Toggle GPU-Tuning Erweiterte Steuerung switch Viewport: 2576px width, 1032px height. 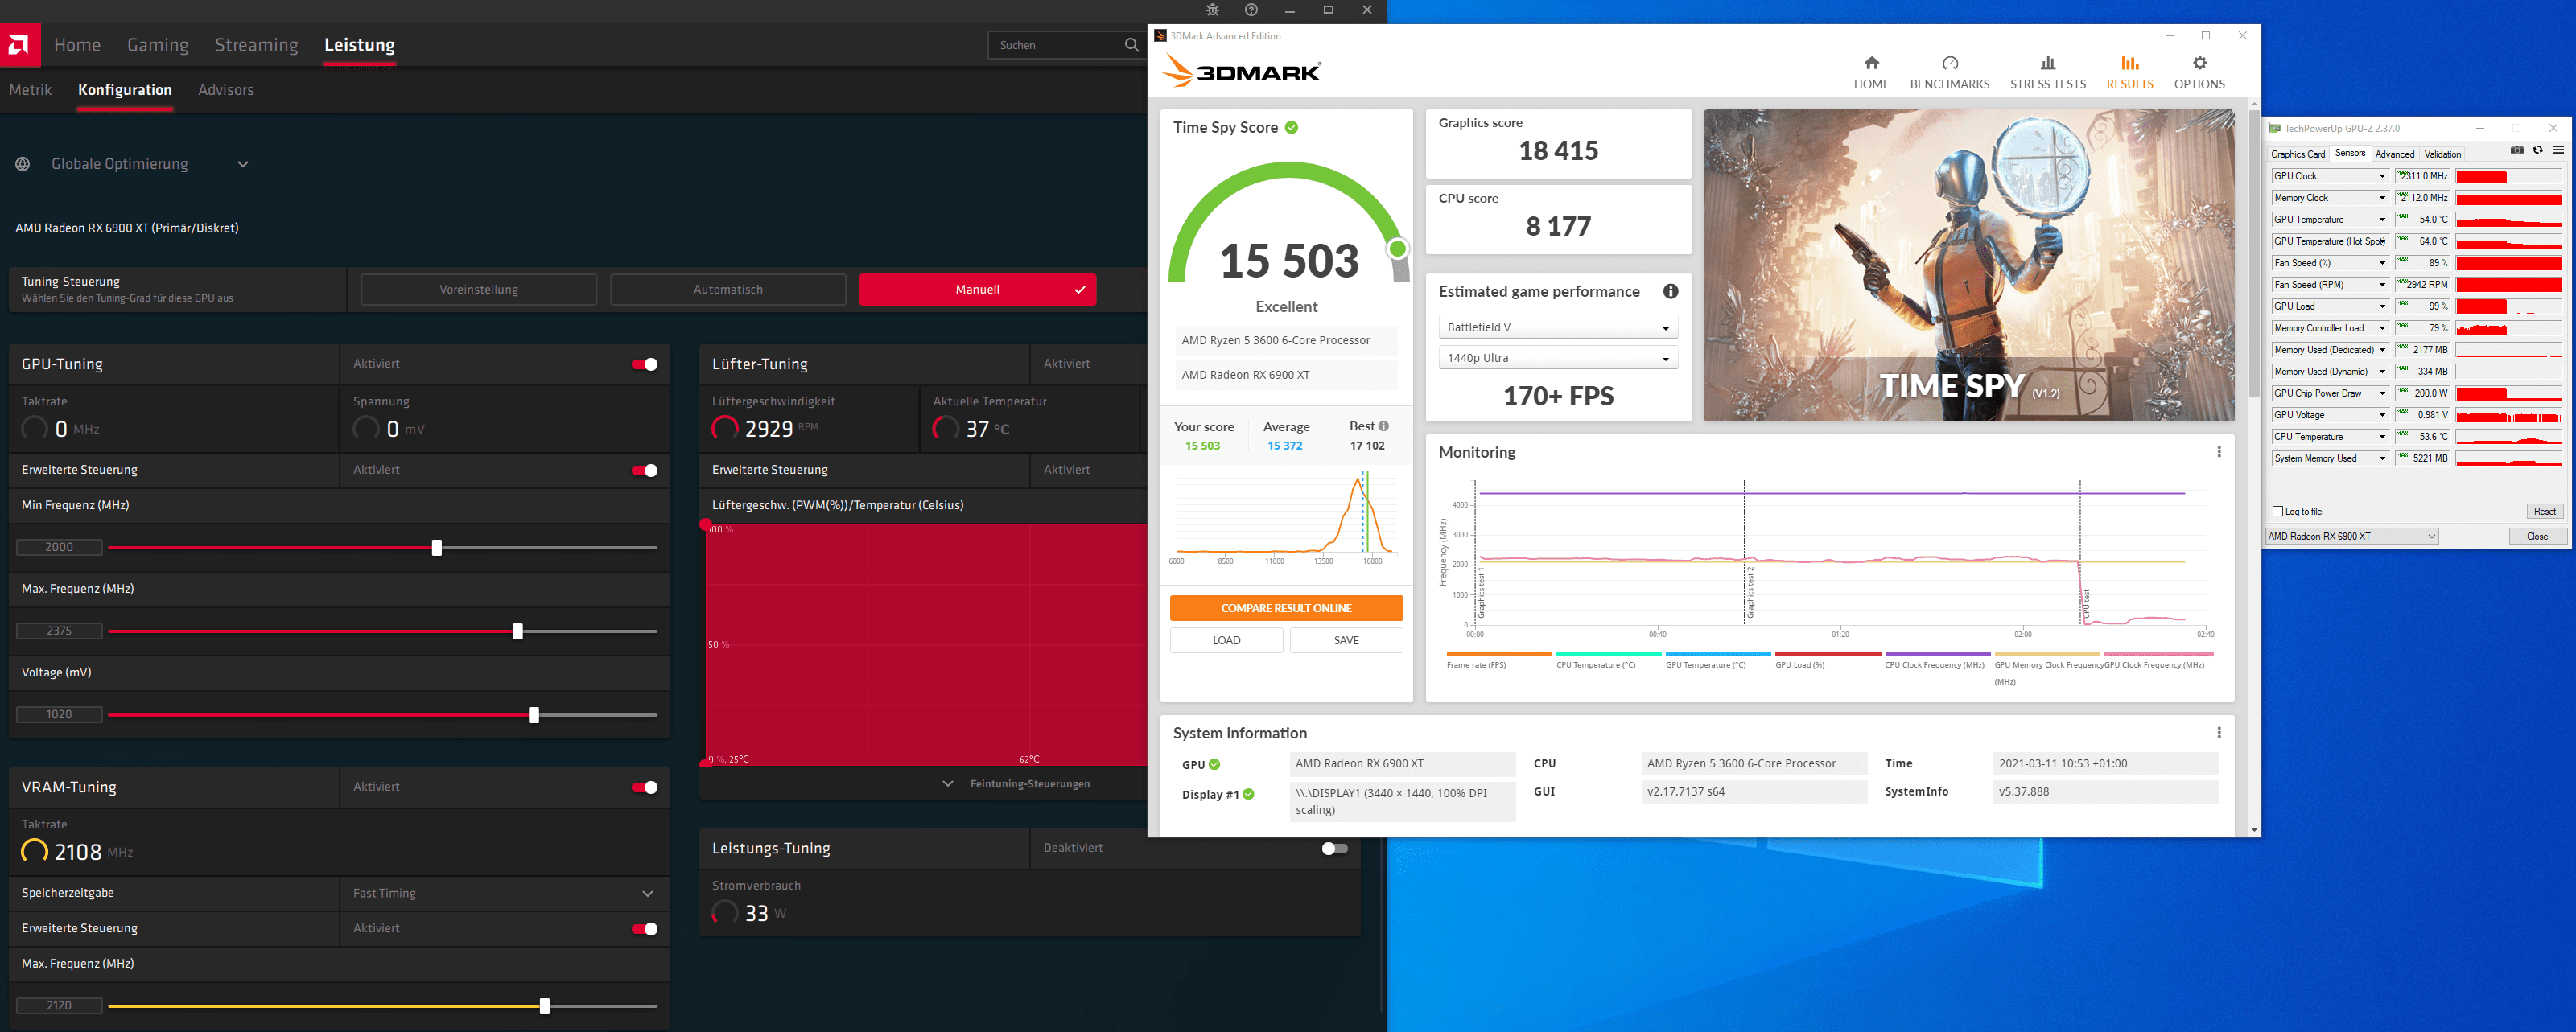645,470
